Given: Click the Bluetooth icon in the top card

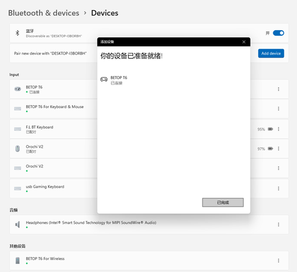Looking at the screenshot, I should [x=17, y=33].
